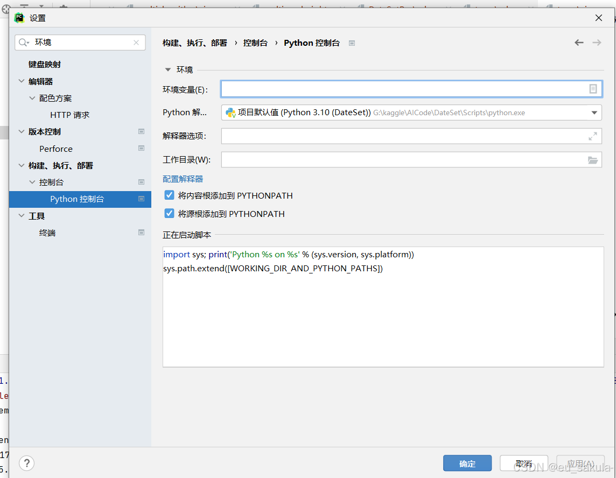
Task: Collapse the 工具 tree node
Action: click(22, 216)
